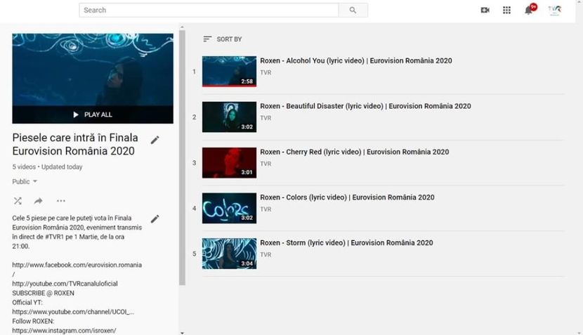Image resolution: width=583 pixels, height=335 pixels.
Task: Open title Roxen - Storm lyric video
Action: 346,242
